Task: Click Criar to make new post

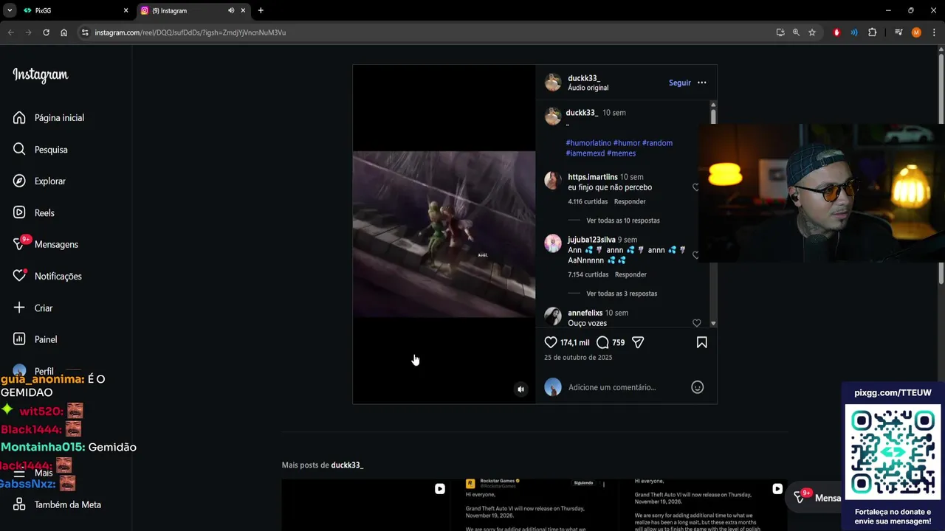Action: [33, 308]
